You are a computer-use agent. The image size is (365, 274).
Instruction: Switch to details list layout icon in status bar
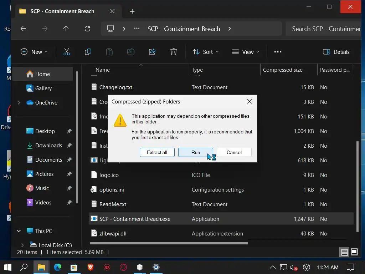[x=345, y=252]
